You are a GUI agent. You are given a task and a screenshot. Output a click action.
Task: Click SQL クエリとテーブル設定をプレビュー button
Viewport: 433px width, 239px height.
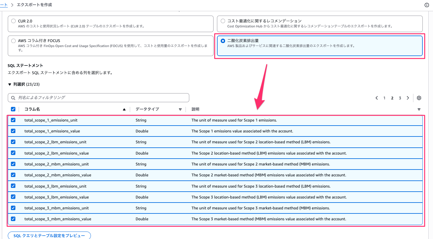(49, 235)
